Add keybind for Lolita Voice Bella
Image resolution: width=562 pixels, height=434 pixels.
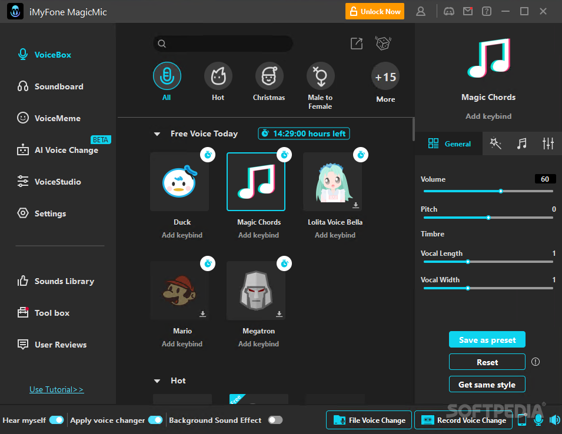pos(335,235)
